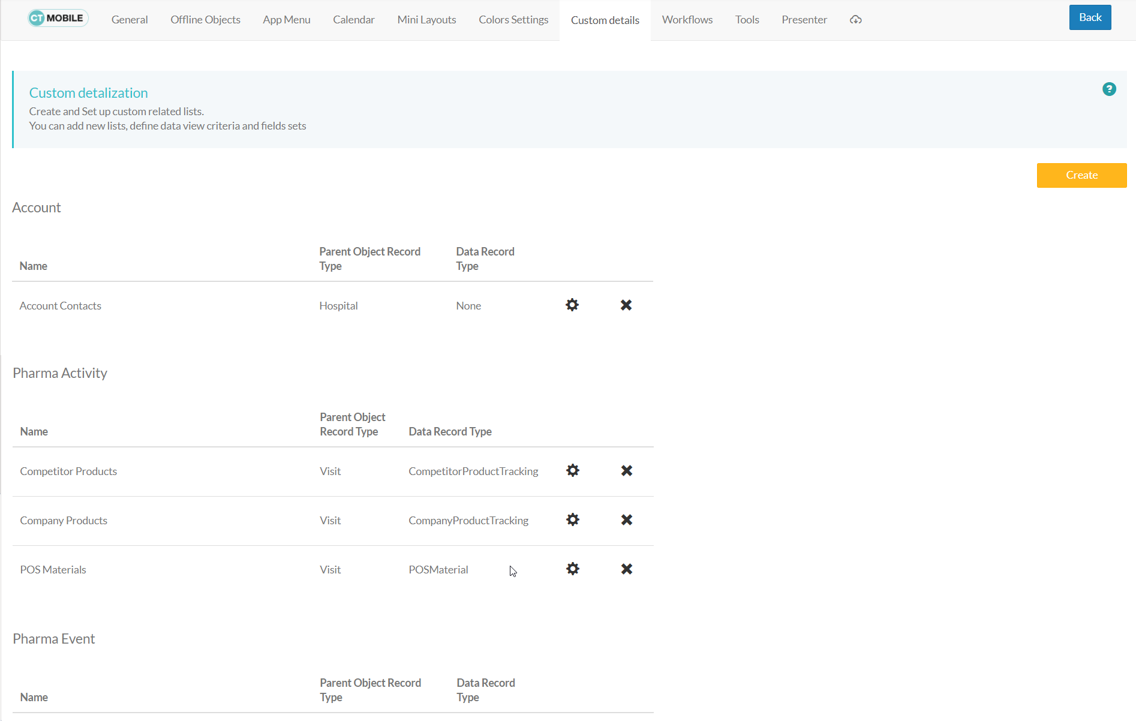
Task: Delete the Company Products row
Action: (626, 519)
